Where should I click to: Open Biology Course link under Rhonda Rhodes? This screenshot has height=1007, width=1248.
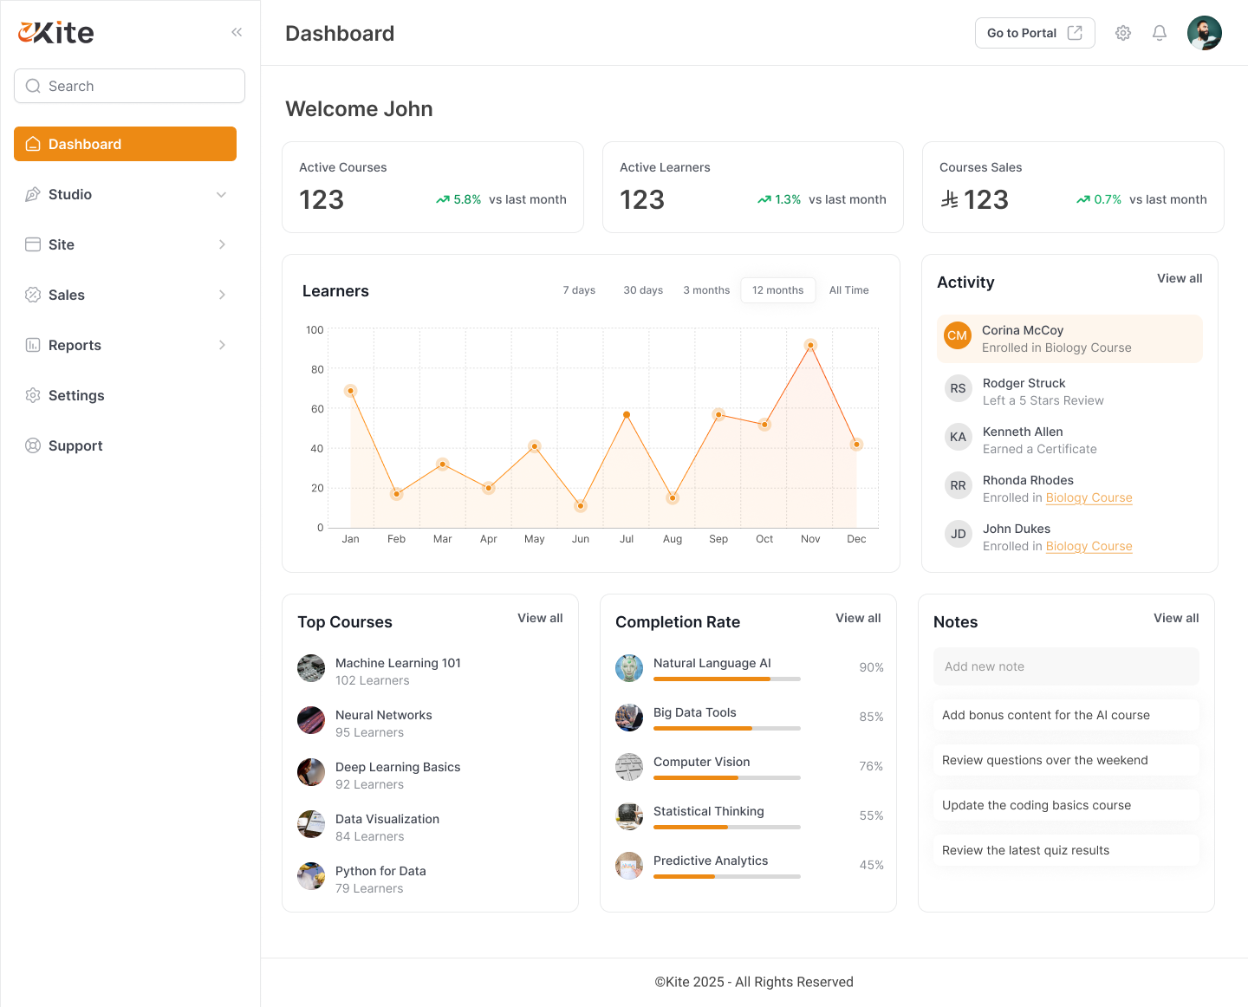[x=1089, y=497]
